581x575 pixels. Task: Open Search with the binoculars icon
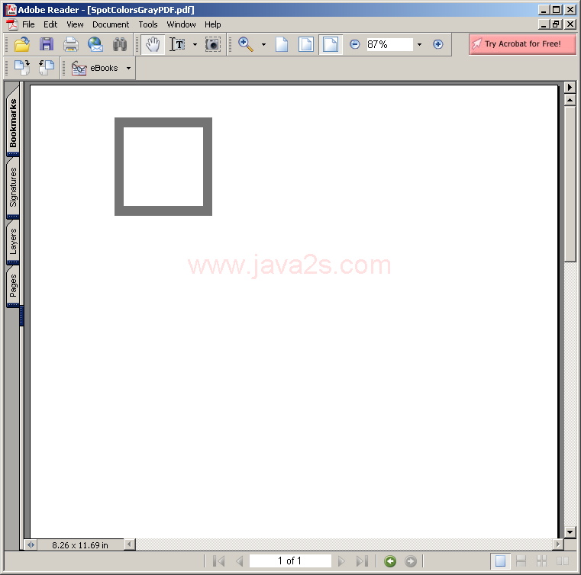coord(120,44)
